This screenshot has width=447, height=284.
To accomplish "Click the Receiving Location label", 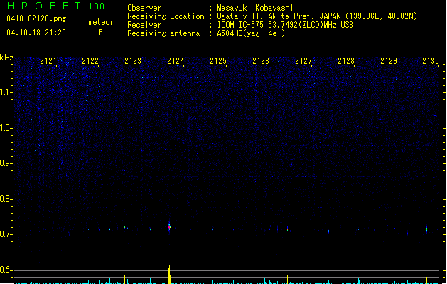I will 166,16.
